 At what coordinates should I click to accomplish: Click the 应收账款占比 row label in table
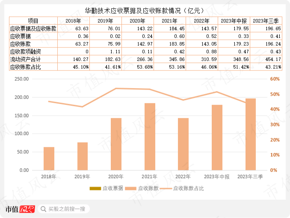[26, 67]
